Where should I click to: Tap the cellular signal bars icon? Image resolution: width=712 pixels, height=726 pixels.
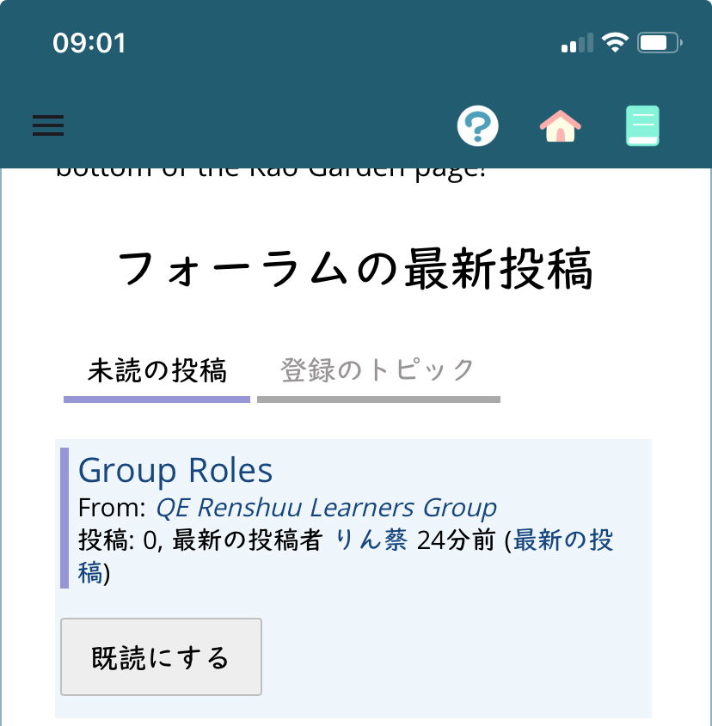coord(576,43)
